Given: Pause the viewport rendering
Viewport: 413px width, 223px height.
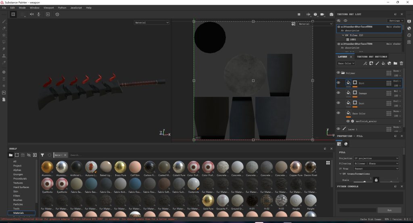Looking at the screenshot, I should pos(299,14).
